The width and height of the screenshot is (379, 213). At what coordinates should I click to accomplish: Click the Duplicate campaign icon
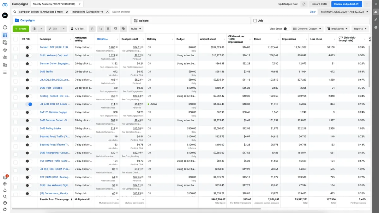(34, 29)
